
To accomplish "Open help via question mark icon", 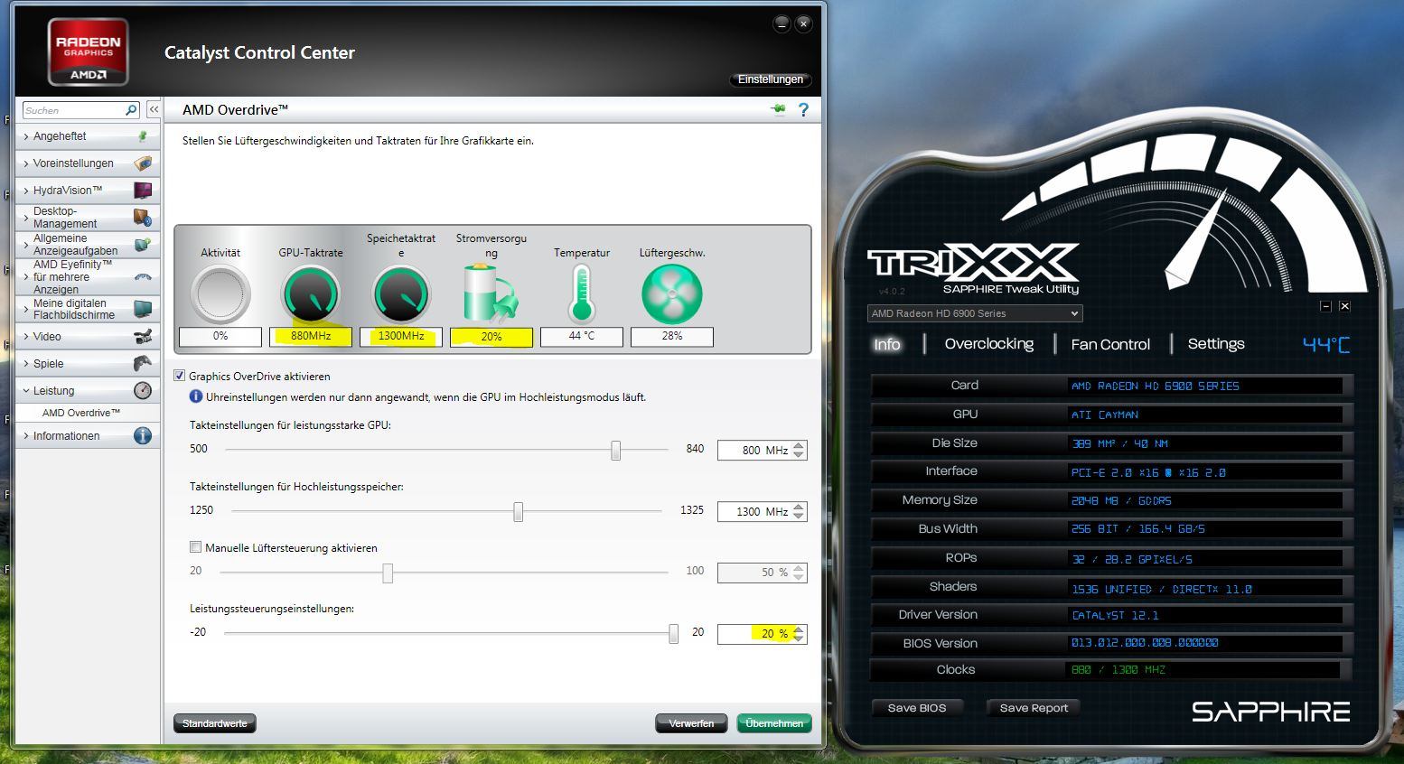I will coord(803,109).
